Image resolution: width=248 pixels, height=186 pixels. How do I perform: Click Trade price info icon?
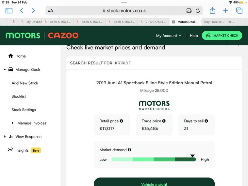[x=164, y=121]
